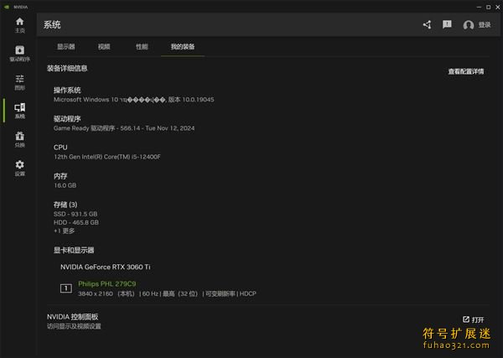The image size is (503, 358).
Task: Click 查看配置详情 link
Action: [x=466, y=71]
